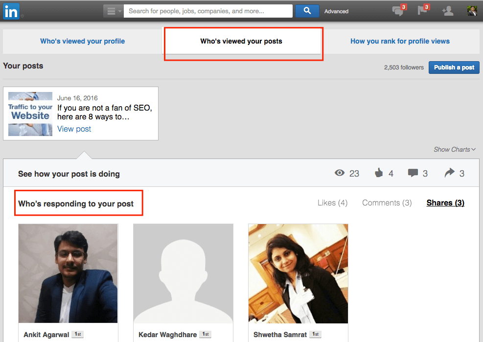Click the 1st badge beside Ankit Agarwal

coord(78,334)
